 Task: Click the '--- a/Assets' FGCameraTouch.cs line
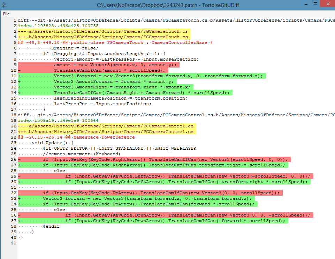104,31
